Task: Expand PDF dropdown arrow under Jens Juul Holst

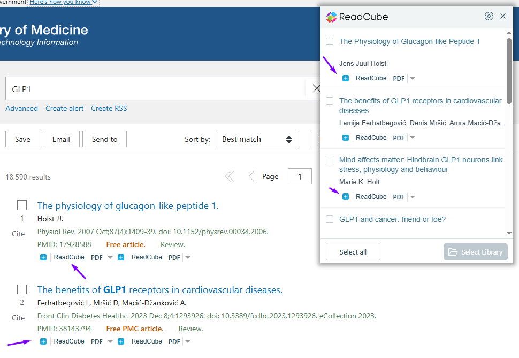Action: [x=413, y=79]
